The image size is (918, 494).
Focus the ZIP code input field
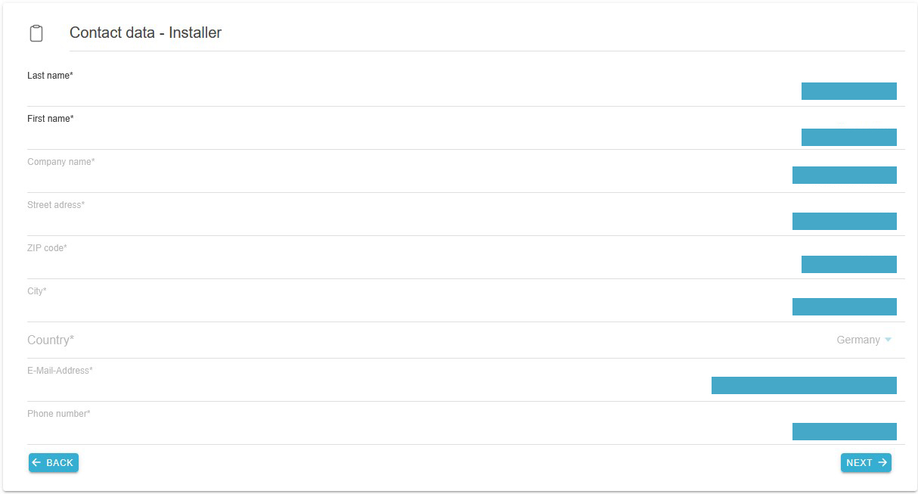point(408,264)
